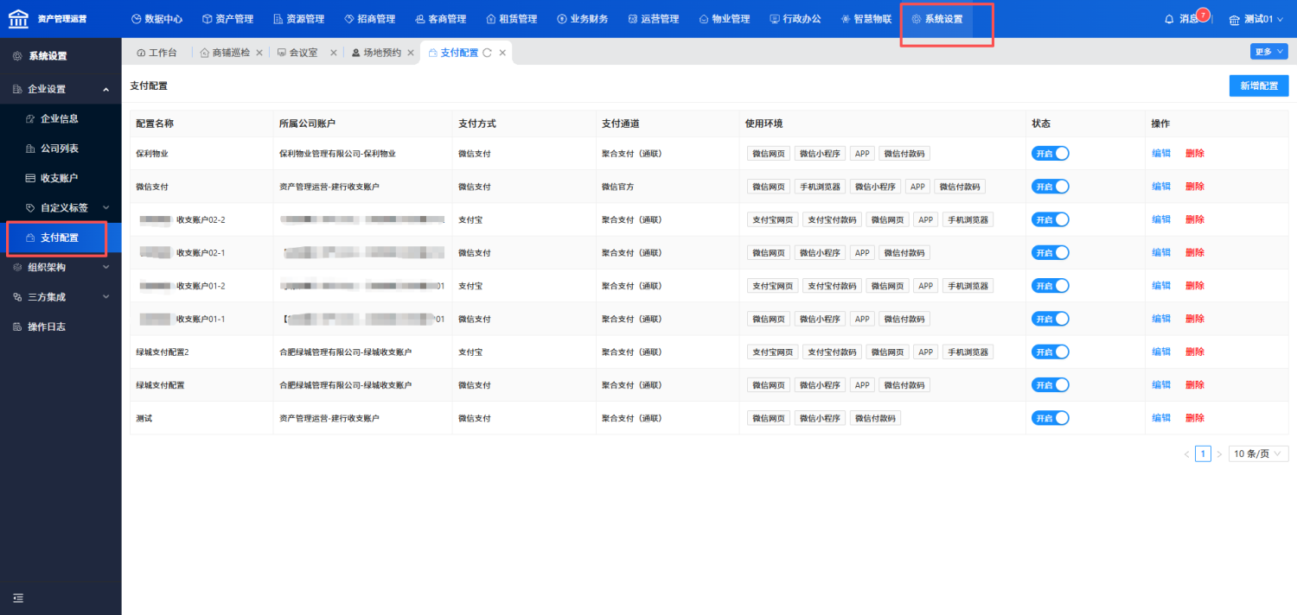Click the 物业管理 icon in top navigation
The image size is (1297, 615).
704,19
